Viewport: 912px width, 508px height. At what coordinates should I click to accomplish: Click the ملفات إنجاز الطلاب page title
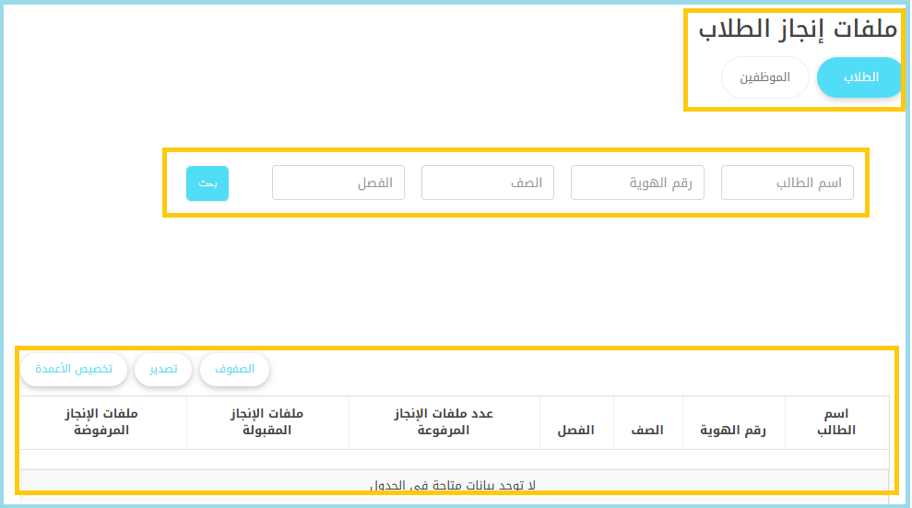pos(798,29)
